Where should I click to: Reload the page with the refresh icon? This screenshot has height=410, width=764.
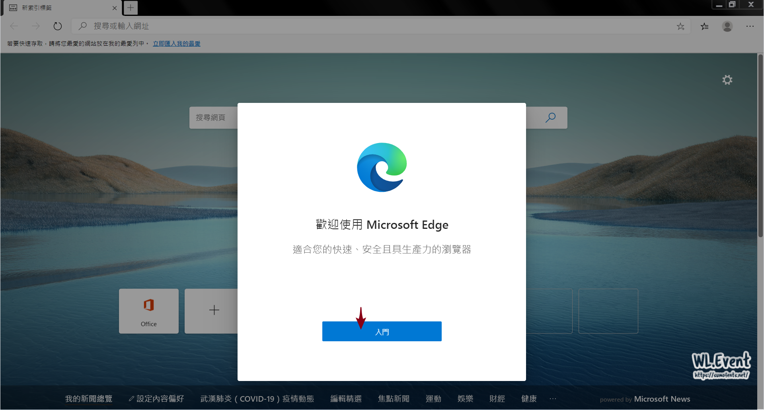58,26
